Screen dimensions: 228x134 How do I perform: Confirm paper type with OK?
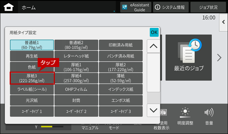tap(154, 32)
